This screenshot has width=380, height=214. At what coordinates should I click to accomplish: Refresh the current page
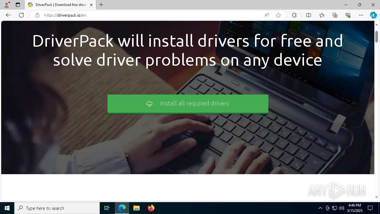[x=21, y=15]
